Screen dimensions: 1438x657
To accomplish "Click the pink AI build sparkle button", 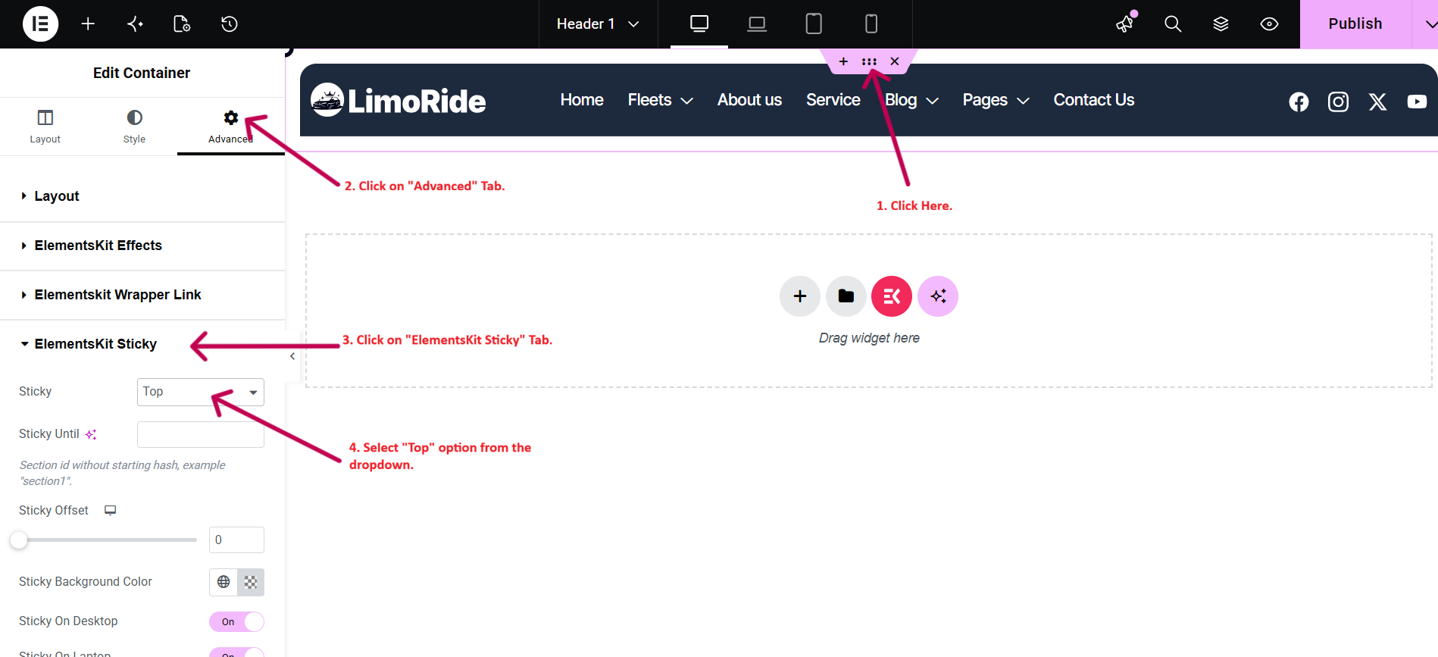I will coord(938,296).
